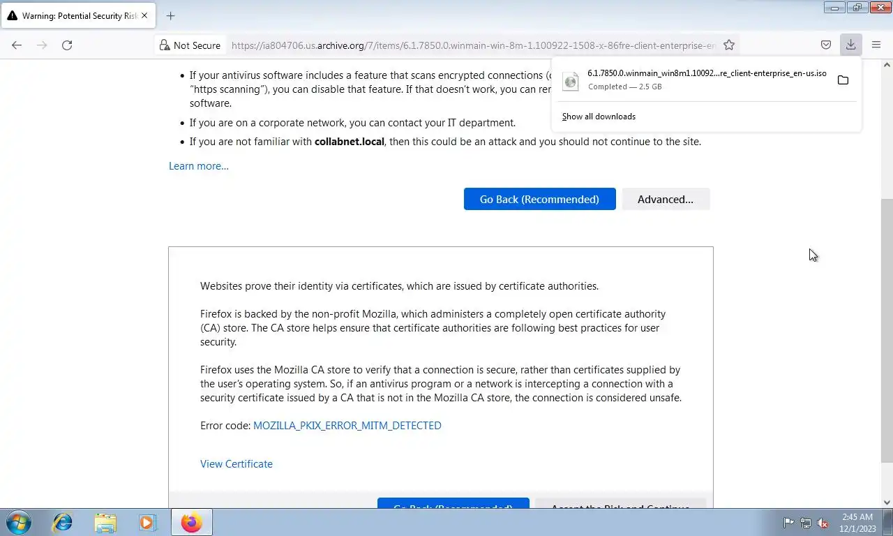Go back one page with the Back arrow

(17, 45)
